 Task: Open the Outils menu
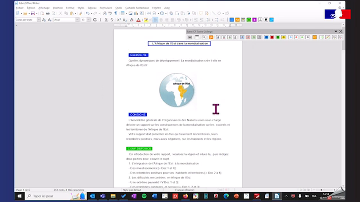coord(119,8)
